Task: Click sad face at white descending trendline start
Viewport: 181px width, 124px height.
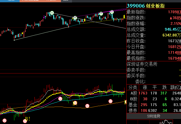Action: point(52,13)
